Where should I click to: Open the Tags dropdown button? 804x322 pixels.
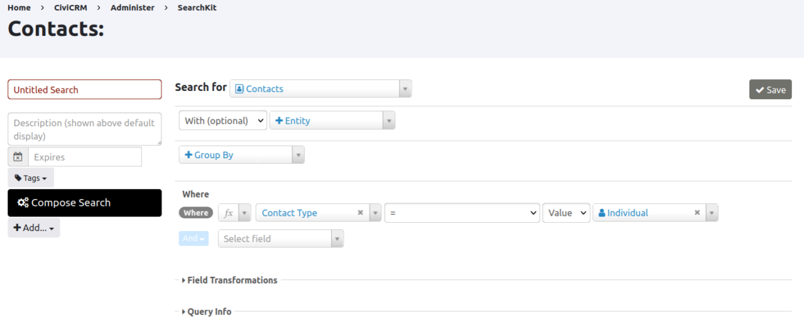click(31, 178)
